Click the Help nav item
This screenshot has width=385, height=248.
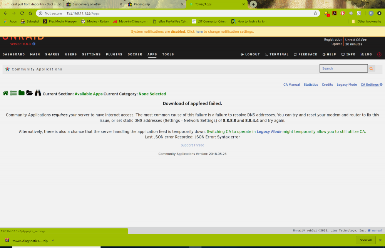coord(329,55)
